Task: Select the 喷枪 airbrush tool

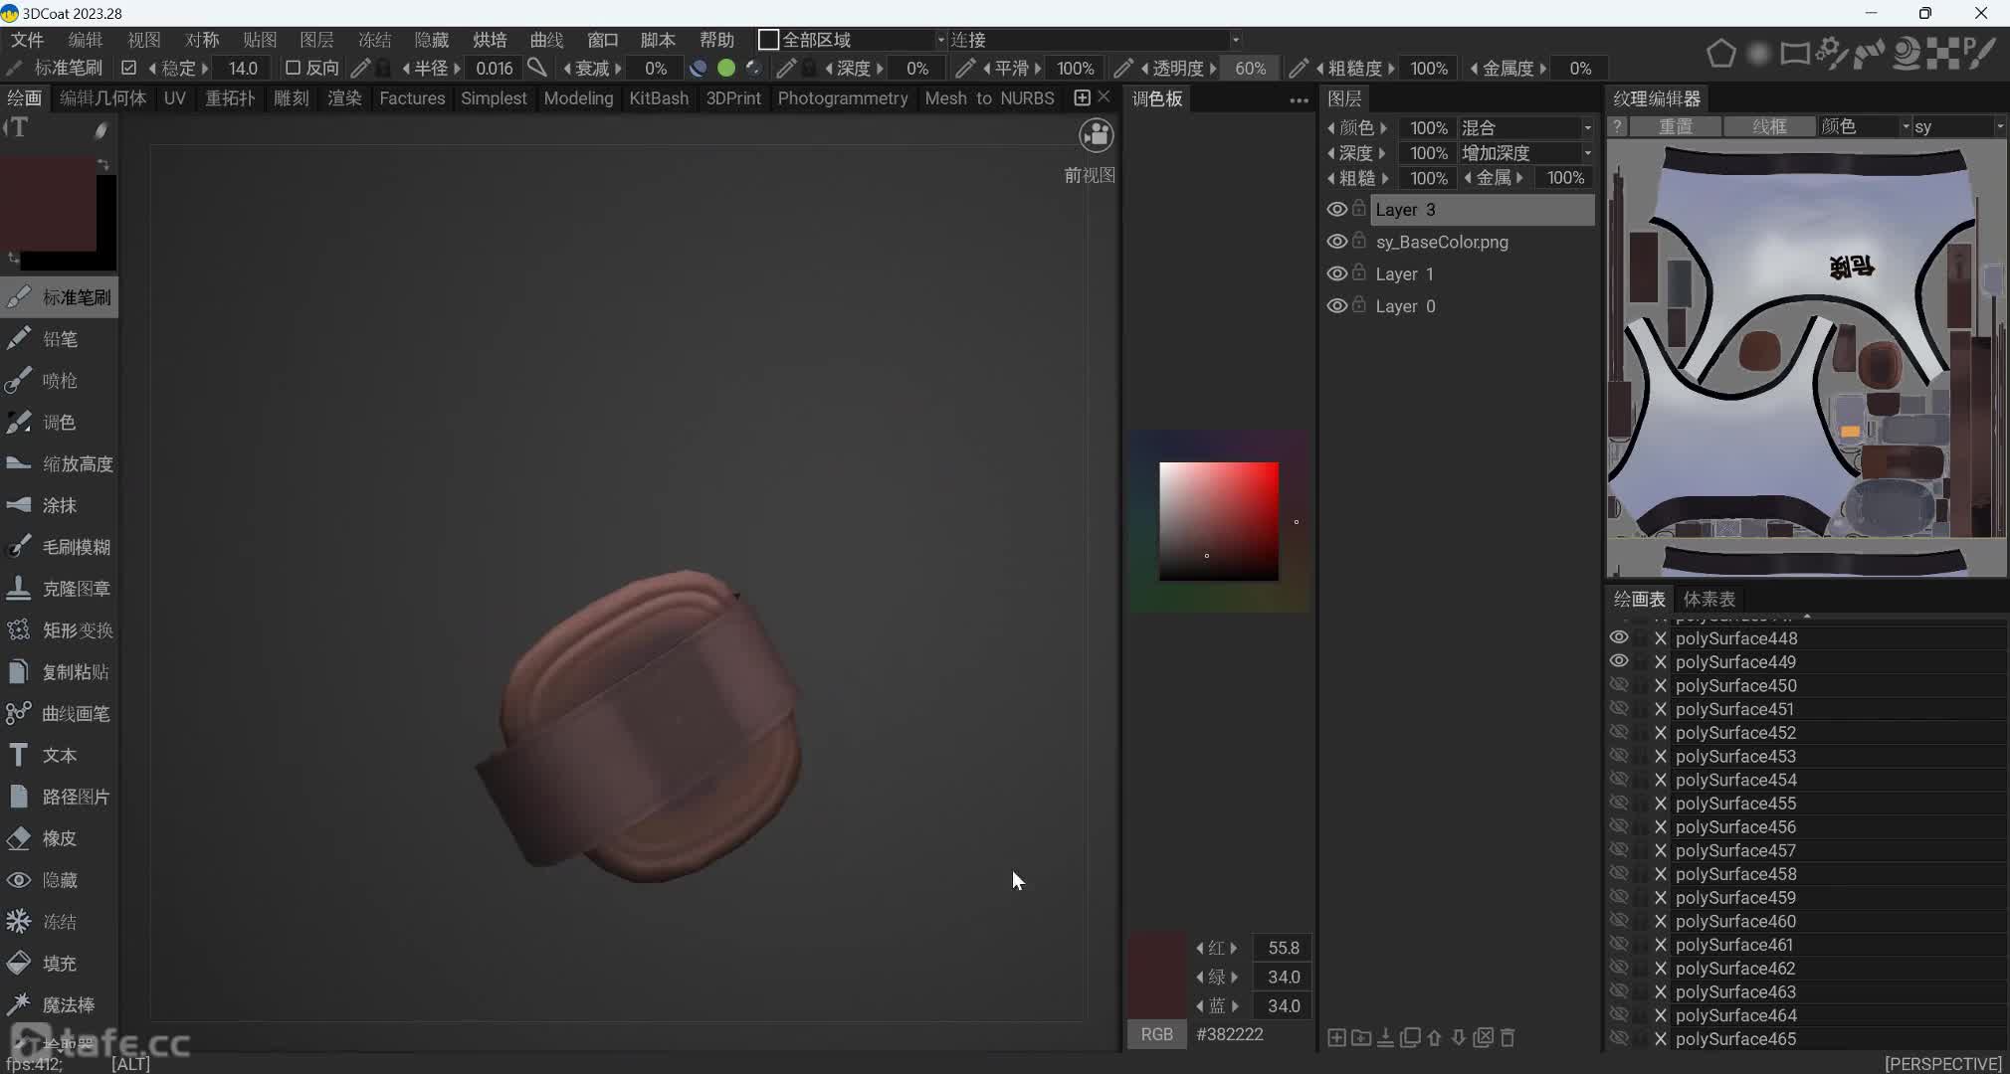Action: 59,381
